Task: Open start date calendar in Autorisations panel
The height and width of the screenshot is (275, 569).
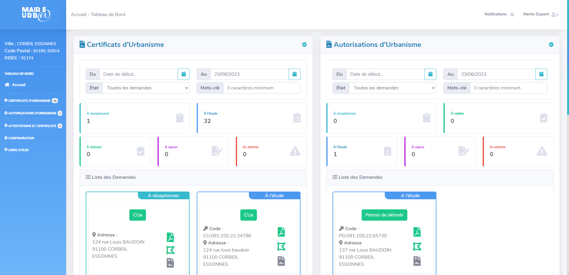Action: (x=430, y=74)
